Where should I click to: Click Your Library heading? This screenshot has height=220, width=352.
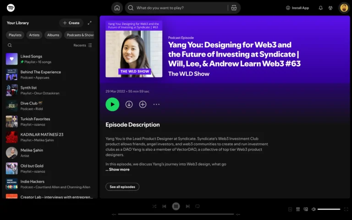tap(18, 23)
